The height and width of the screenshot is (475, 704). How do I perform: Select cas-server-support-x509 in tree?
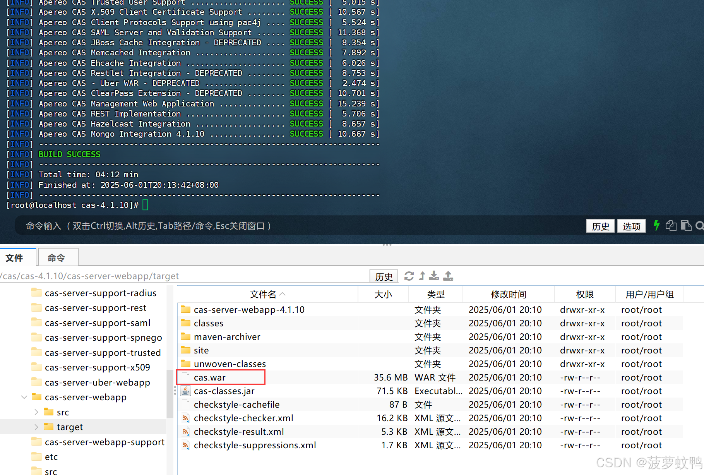(x=98, y=367)
